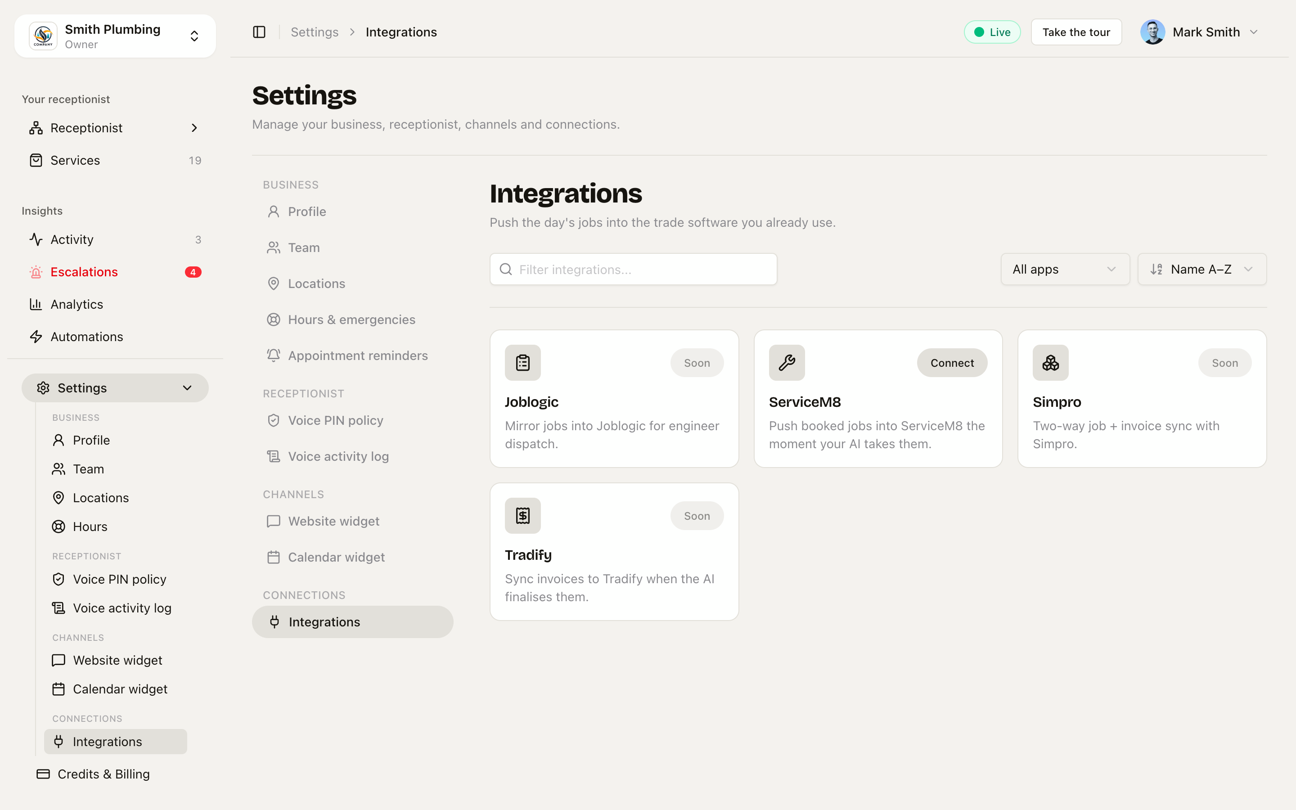Open settings-panel Website widget tab

pos(352,521)
